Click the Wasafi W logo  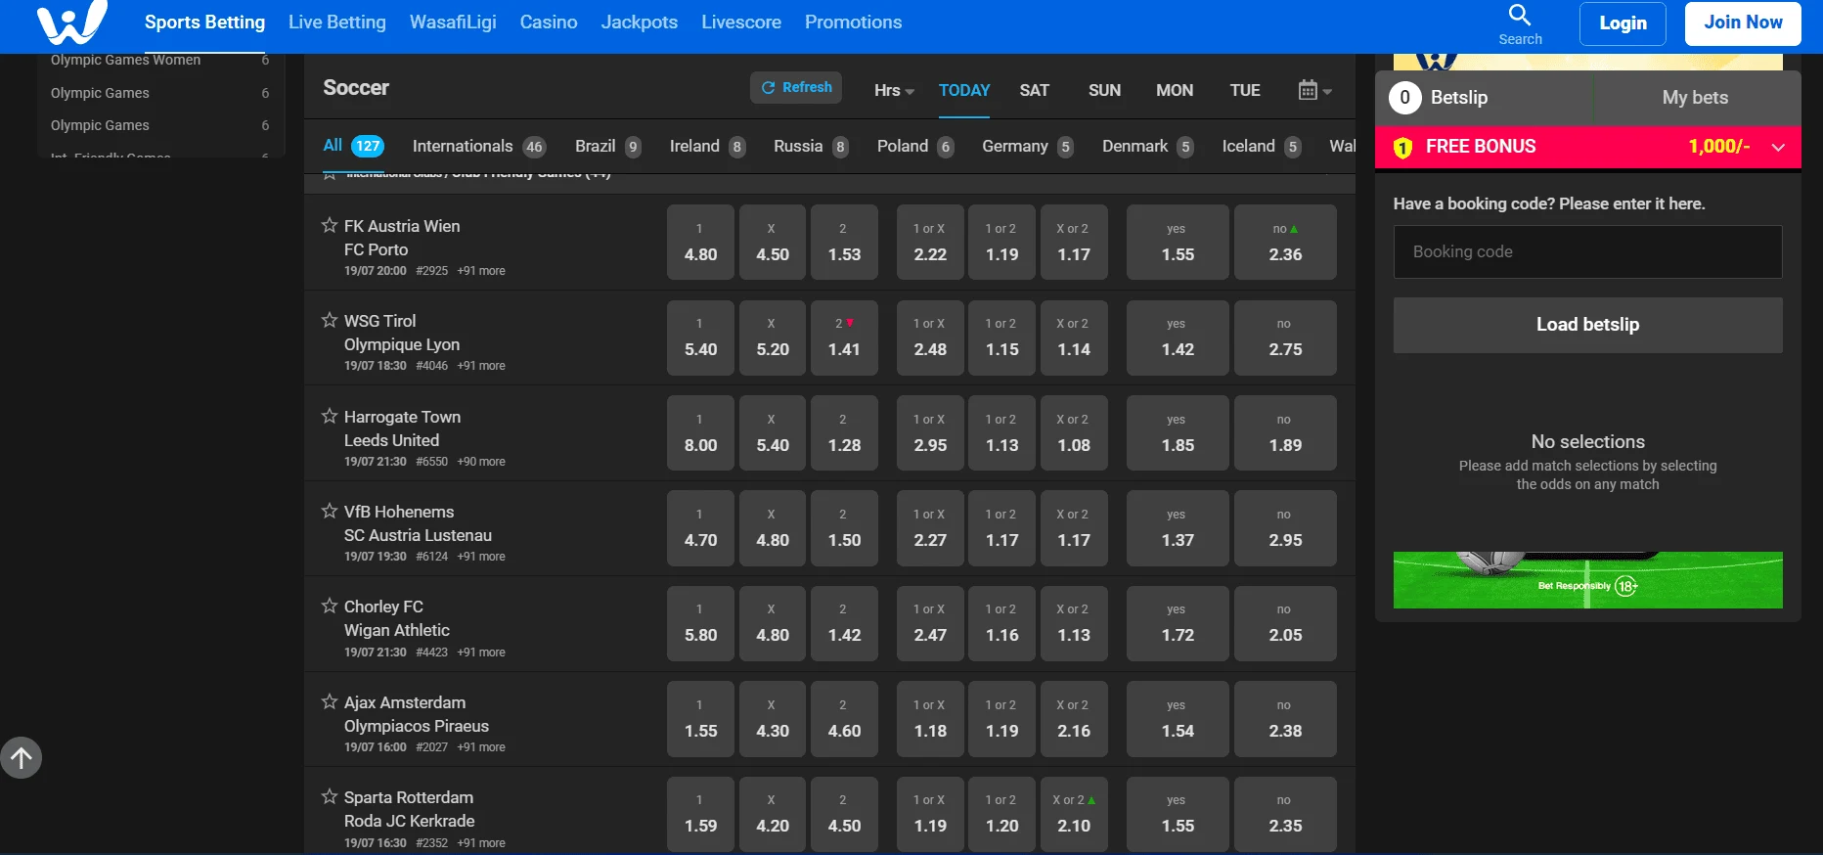(x=71, y=22)
